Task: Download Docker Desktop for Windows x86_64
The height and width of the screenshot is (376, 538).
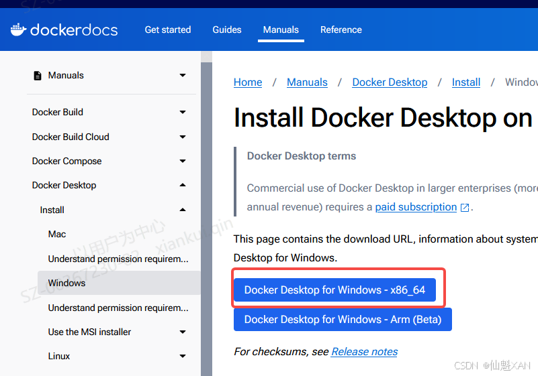Action: tap(335, 290)
